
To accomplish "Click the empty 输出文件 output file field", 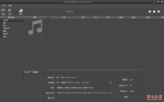I will click(82, 98).
